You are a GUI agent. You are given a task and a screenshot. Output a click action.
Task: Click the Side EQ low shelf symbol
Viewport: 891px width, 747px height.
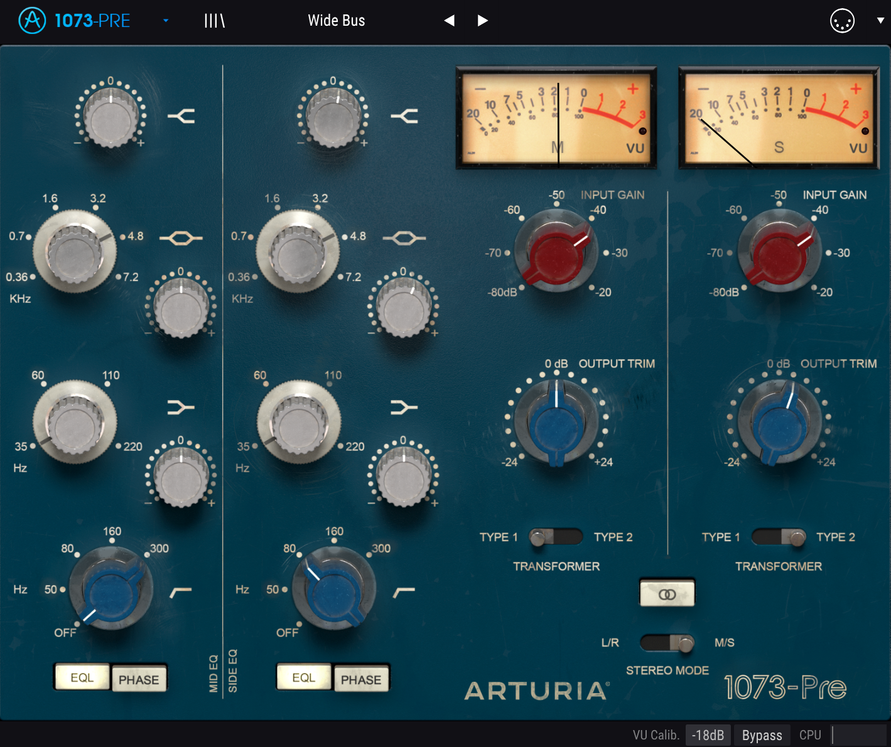tap(404, 408)
